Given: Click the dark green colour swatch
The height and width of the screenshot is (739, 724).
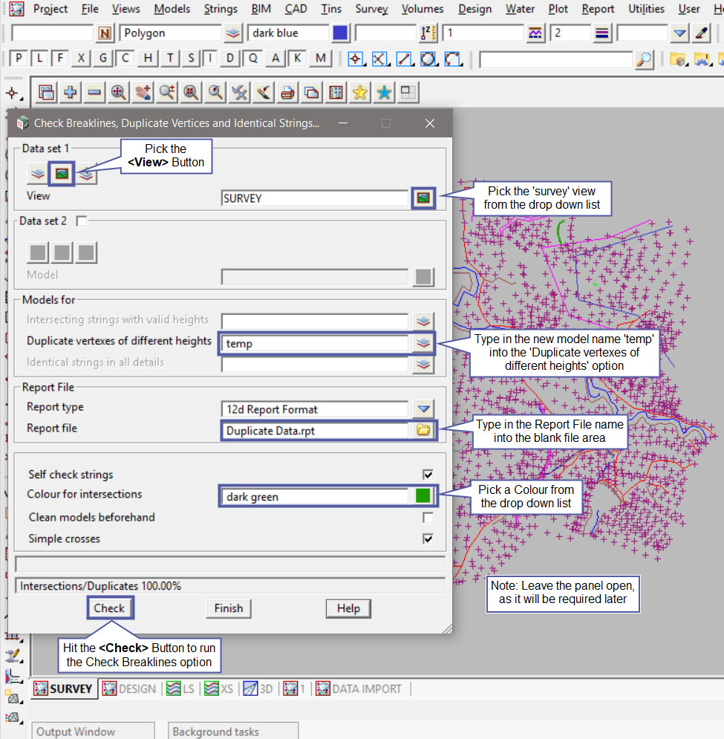Looking at the screenshot, I should coord(423,496).
